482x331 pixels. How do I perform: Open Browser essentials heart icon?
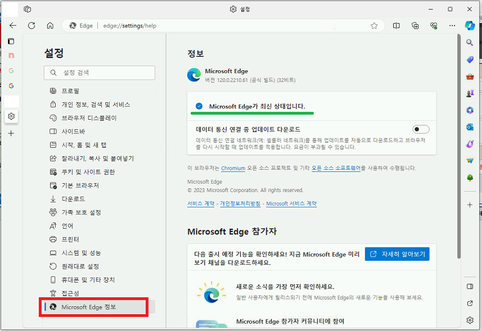(434, 26)
